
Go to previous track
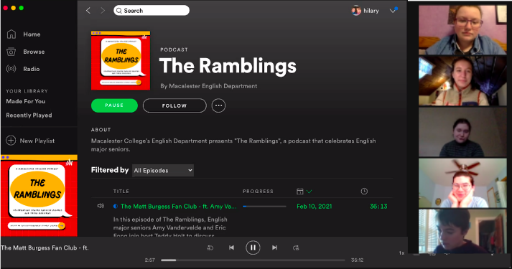231,247
